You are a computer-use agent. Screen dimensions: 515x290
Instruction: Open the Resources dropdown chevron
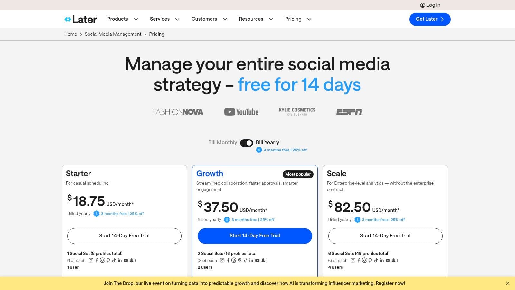click(271, 19)
